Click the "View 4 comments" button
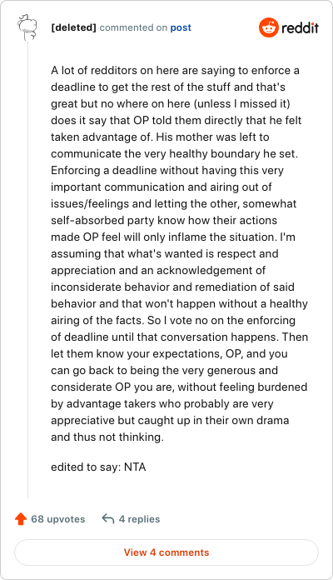 pyautogui.click(x=166, y=552)
